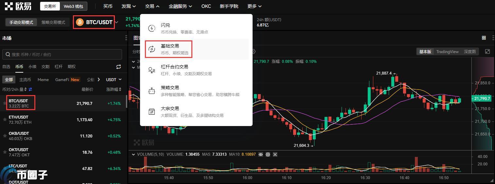
Task: Click the market search input field
Action: pos(62,54)
